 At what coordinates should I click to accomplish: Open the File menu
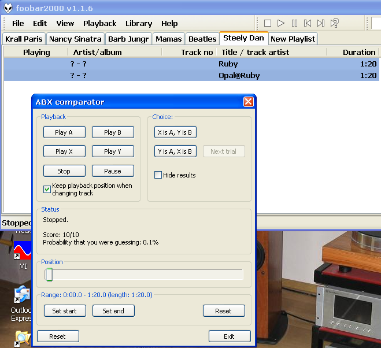pyautogui.click(x=18, y=23)
